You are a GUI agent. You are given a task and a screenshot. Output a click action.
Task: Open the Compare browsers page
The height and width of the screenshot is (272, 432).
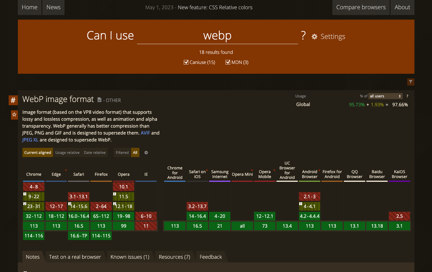(x=361, y=7)
